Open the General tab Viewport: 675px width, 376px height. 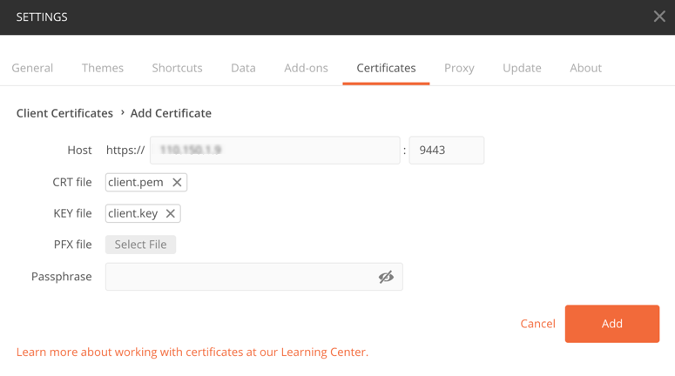pyautogui.click(x=32, y=68)
